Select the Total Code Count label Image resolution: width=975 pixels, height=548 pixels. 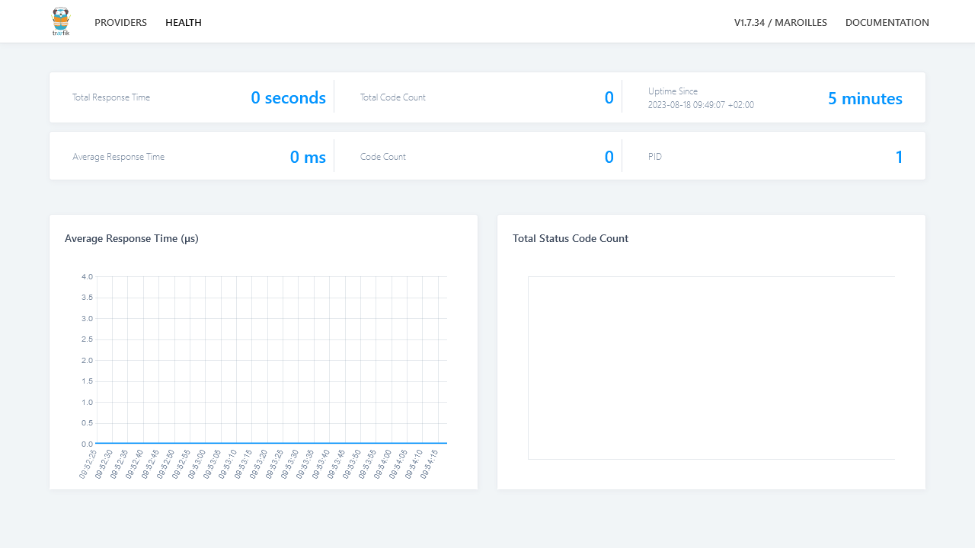point(393,97)
